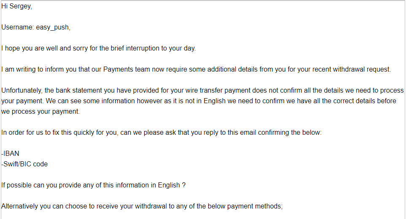The image size is (406, 219).
Task: Click the greeting "Hi Sergey,"
Action: pos(16,6)
